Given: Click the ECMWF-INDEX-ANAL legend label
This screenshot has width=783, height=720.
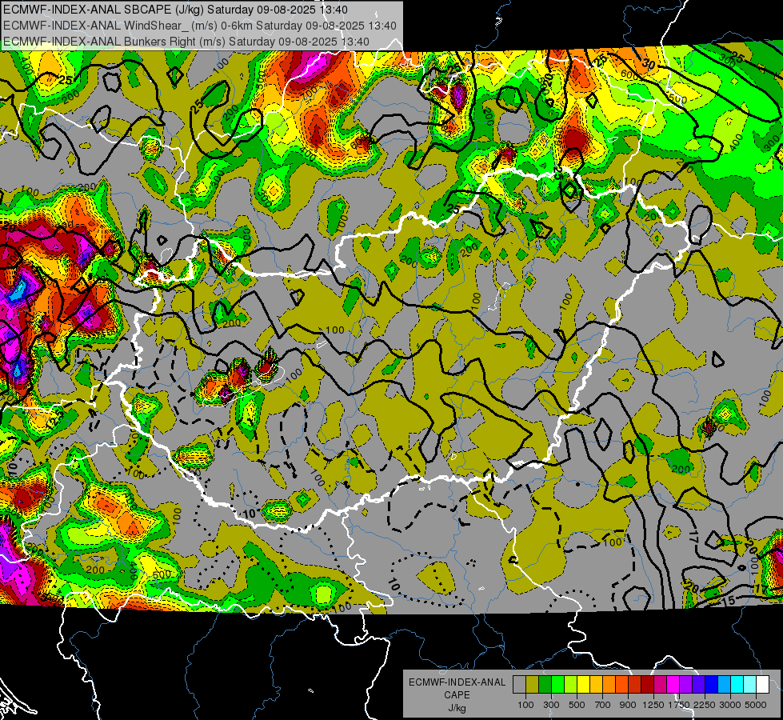Looking at the screenshot, I should click(457, 682).
